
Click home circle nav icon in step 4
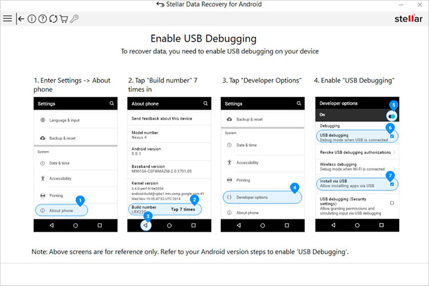pos(357,225)
